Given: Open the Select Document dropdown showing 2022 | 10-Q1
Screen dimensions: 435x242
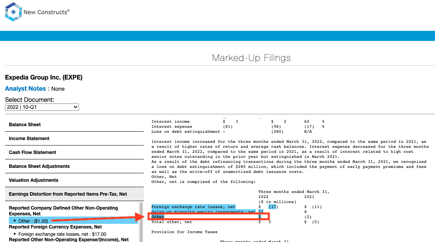Looking at the screenshot, I should pos(42,107).
